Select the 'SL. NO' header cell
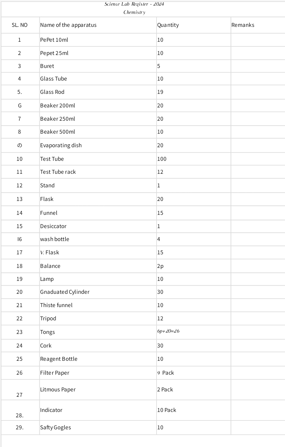Viewport: 285px width, 447px height. [x=20, y=25]
